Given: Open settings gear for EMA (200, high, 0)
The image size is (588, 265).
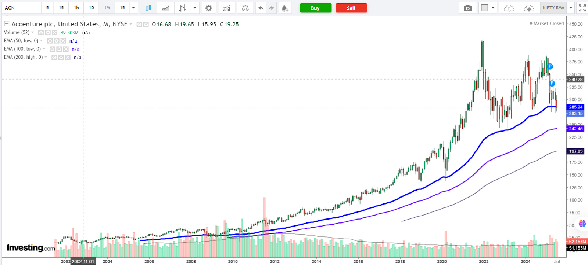Looking at the screenshot, I should (x=61, y=57).
